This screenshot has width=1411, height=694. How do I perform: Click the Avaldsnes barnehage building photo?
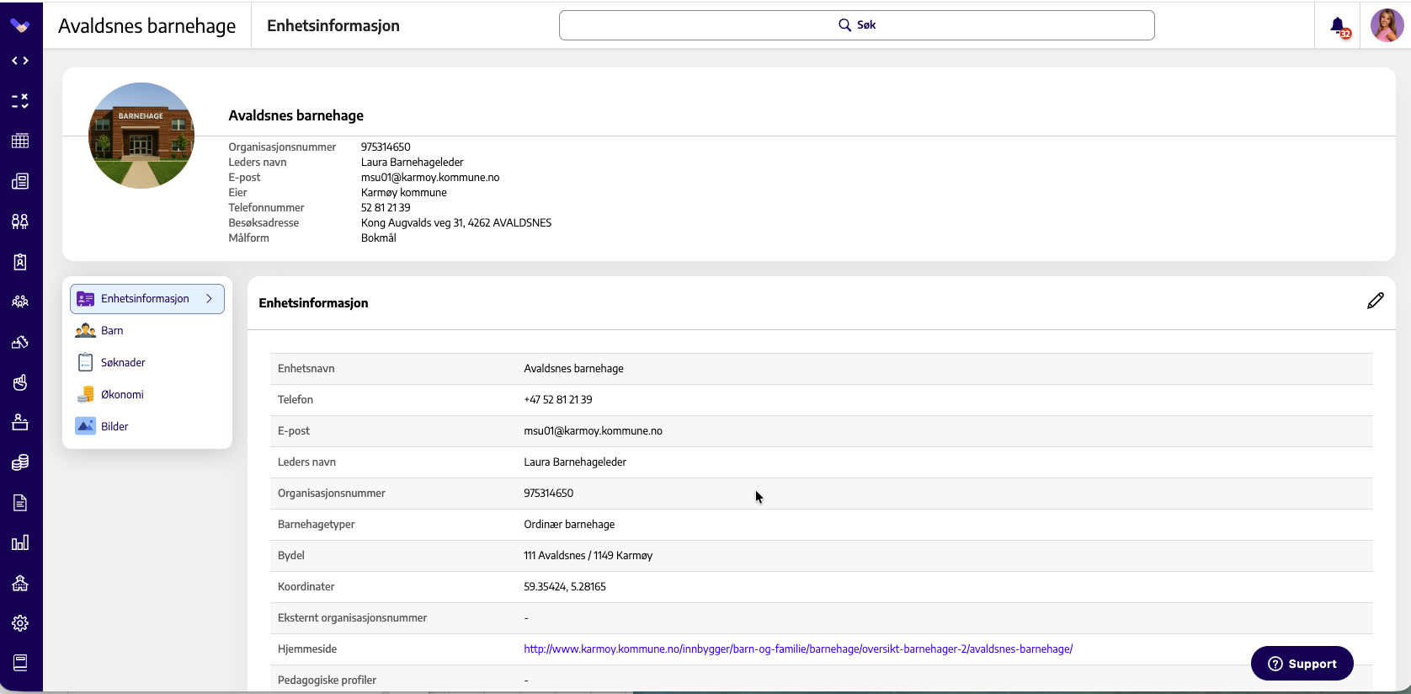pyautogui.click(x=141, y=136)
